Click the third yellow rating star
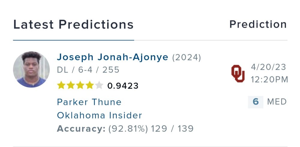Image resolution: width=300 pixels, height=147 pixels. (x=80, y=86)
